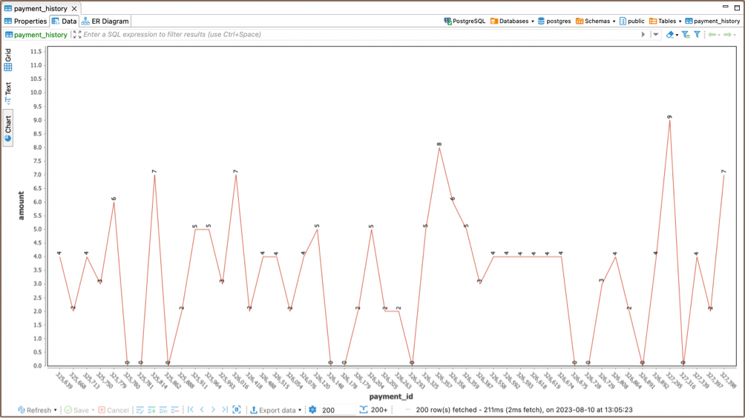This screenshot has width=745, height=418.
Task: Toggle the Chart view side tab
Action: pyautogui.click(x=8, y=127)
